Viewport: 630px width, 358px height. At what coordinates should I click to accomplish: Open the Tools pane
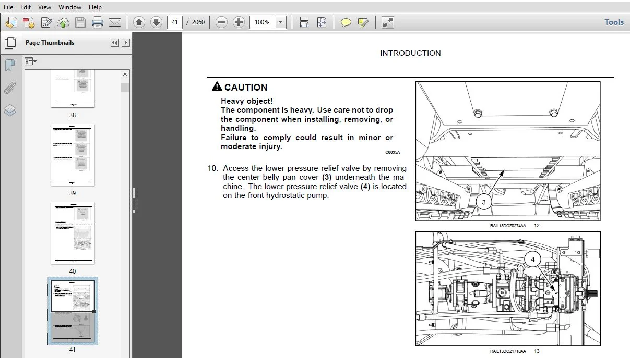coord(614,22)
